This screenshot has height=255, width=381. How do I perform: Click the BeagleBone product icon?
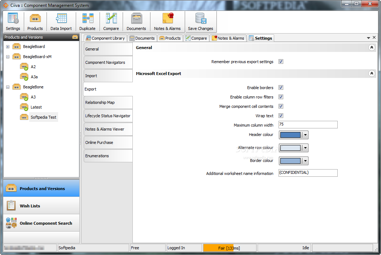click(x=17, y=87)
